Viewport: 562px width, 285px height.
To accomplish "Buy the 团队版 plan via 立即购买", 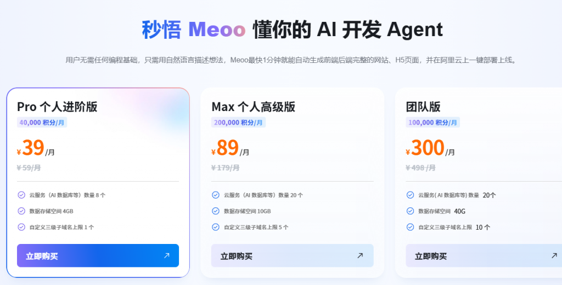I will coord(484,255).
